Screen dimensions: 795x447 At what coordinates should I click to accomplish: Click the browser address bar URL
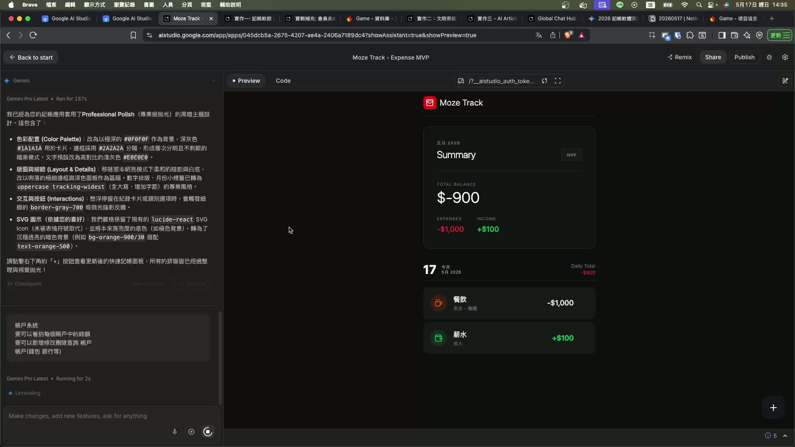point(317,35)
